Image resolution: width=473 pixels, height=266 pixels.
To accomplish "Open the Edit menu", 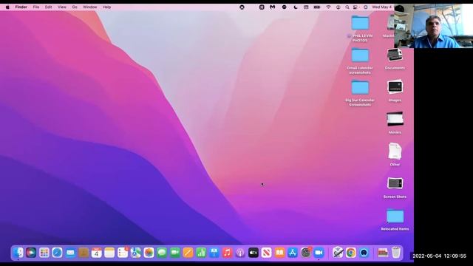I will point(48,7).
